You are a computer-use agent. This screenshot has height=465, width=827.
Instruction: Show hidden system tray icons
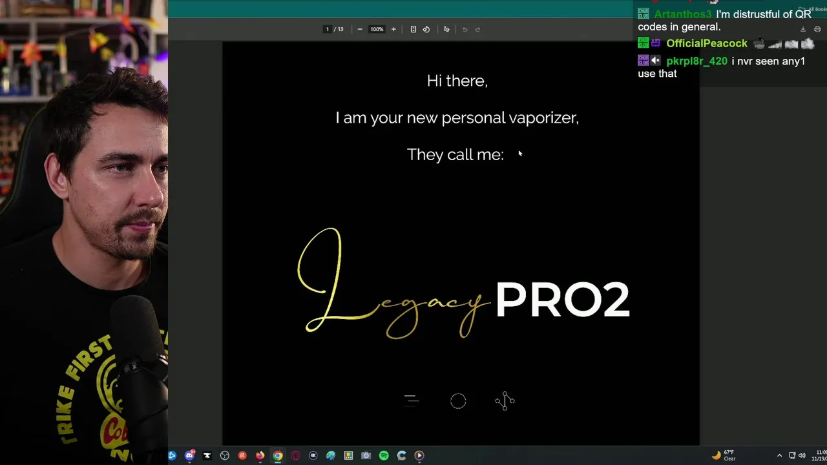[x=779, y=455]
